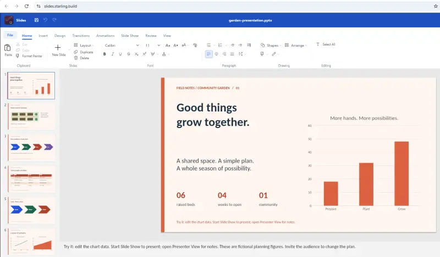Viewport: 440px width, 257px height.
Task: Switch to the Slide Show tab
Action: (x=130, y=36)
